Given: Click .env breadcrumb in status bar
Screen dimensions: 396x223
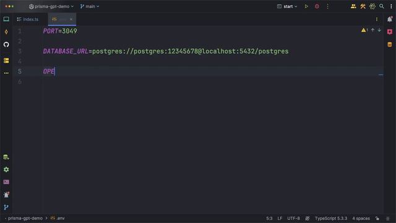Looking at the screenshot, I should (x=58, y=219).
